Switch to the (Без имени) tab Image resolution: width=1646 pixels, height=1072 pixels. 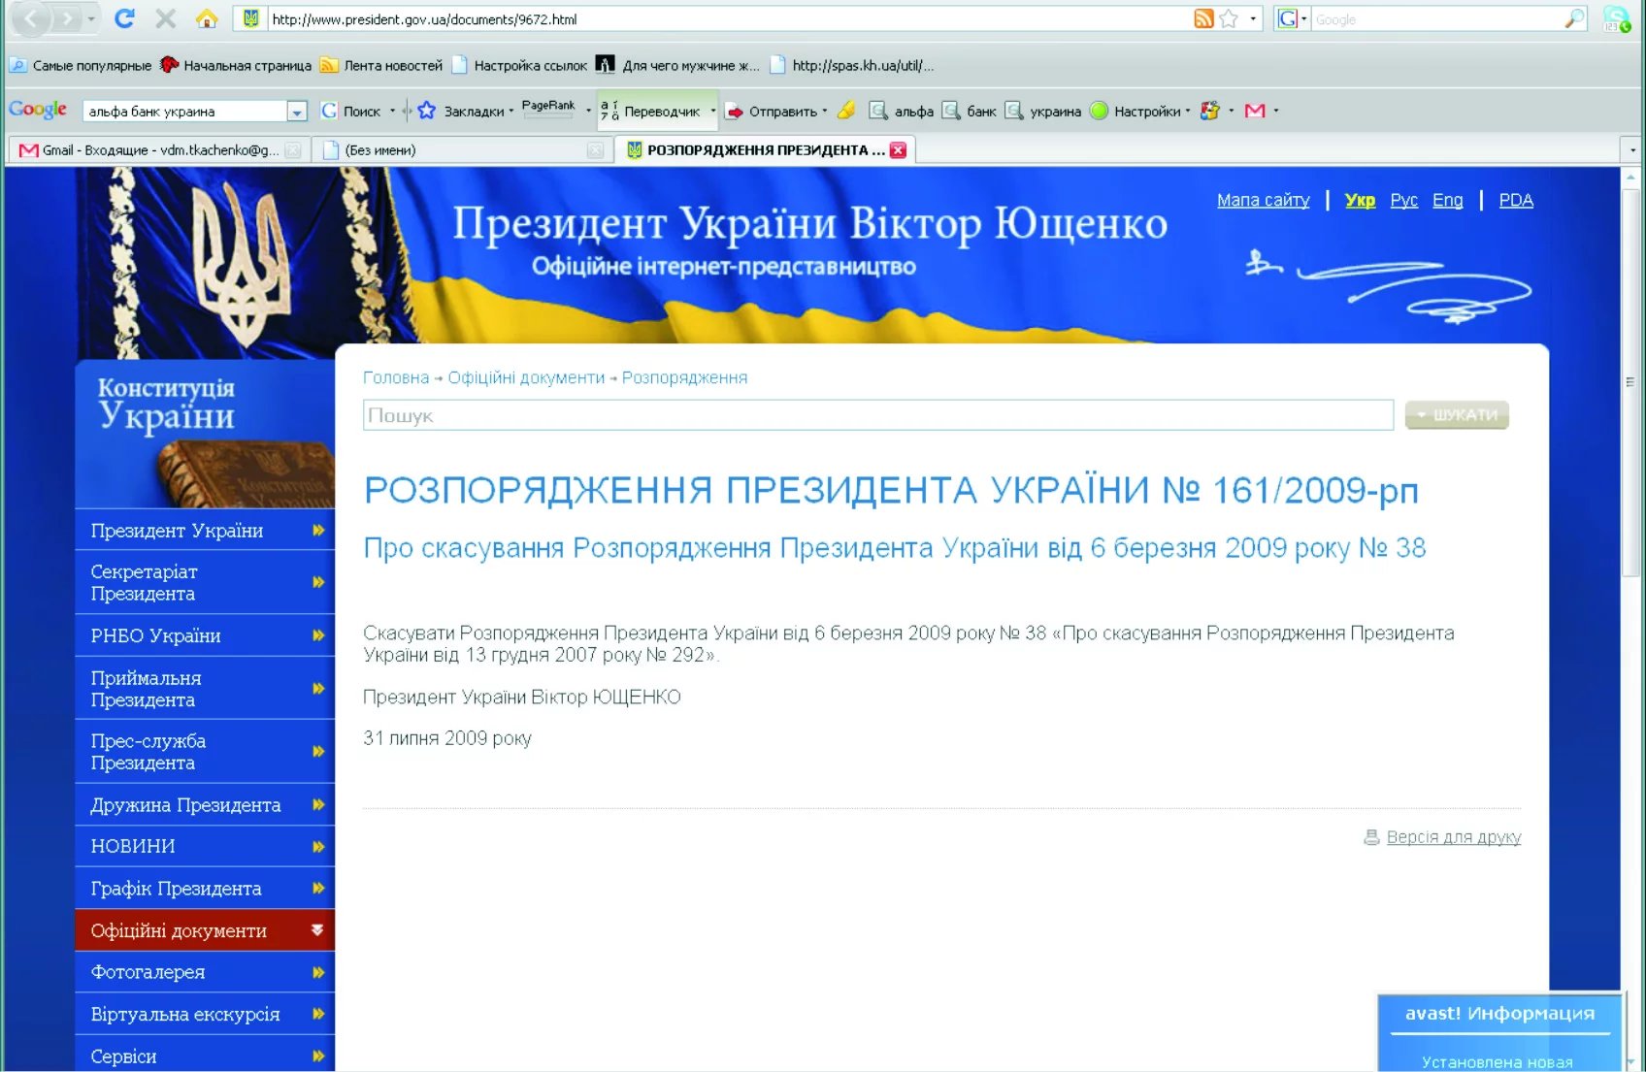pos(461,149)
